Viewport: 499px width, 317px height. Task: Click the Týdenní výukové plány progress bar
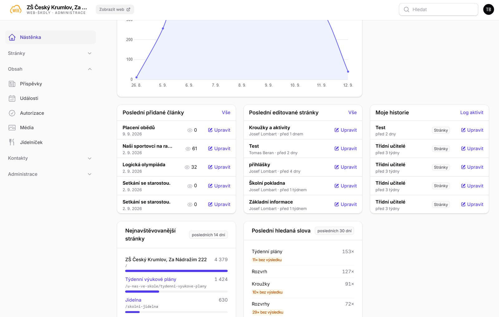tap(176, 291)
